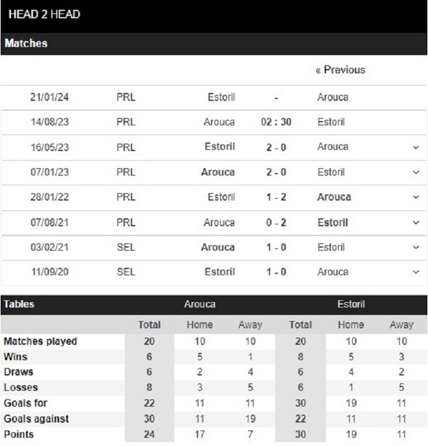
Task: Select the 02 : 30 scheduled match time
Action: pos(276,122)
